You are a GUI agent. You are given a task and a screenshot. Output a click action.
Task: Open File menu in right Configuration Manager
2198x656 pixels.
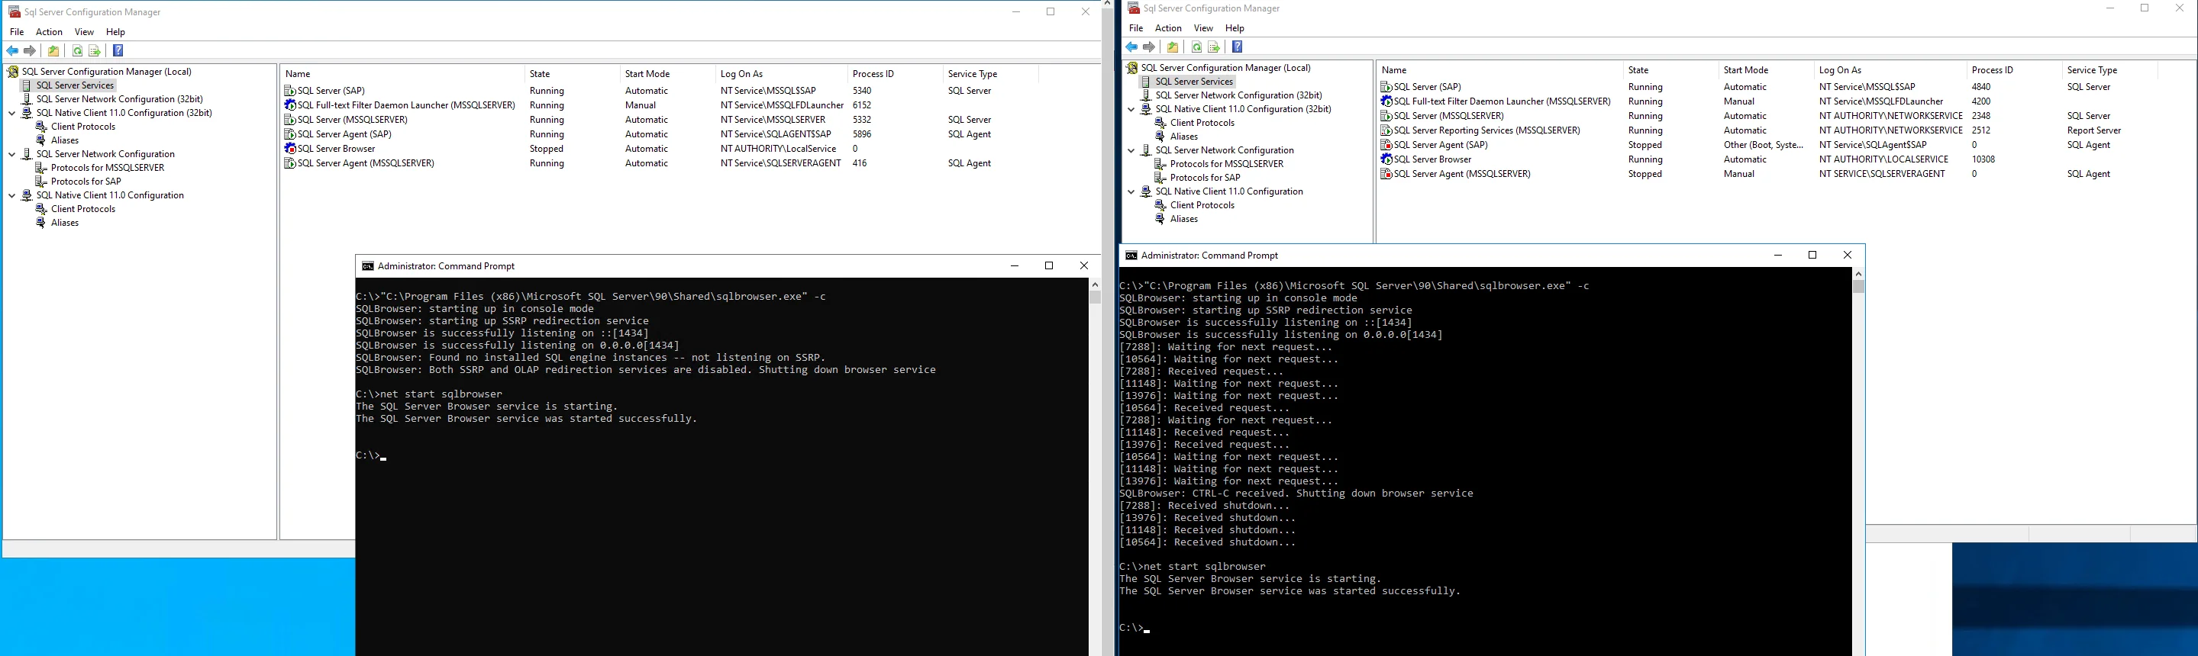pos(1136,28)
